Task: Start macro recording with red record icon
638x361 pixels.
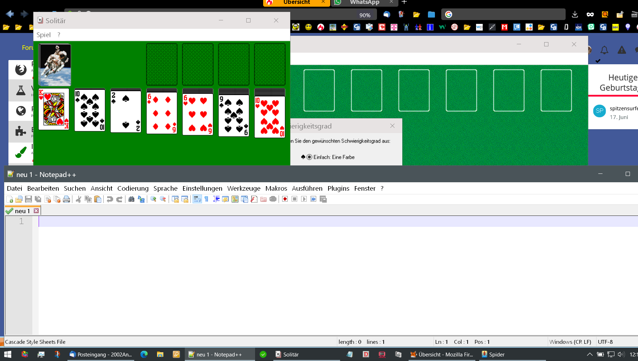Action: point(285,199)
